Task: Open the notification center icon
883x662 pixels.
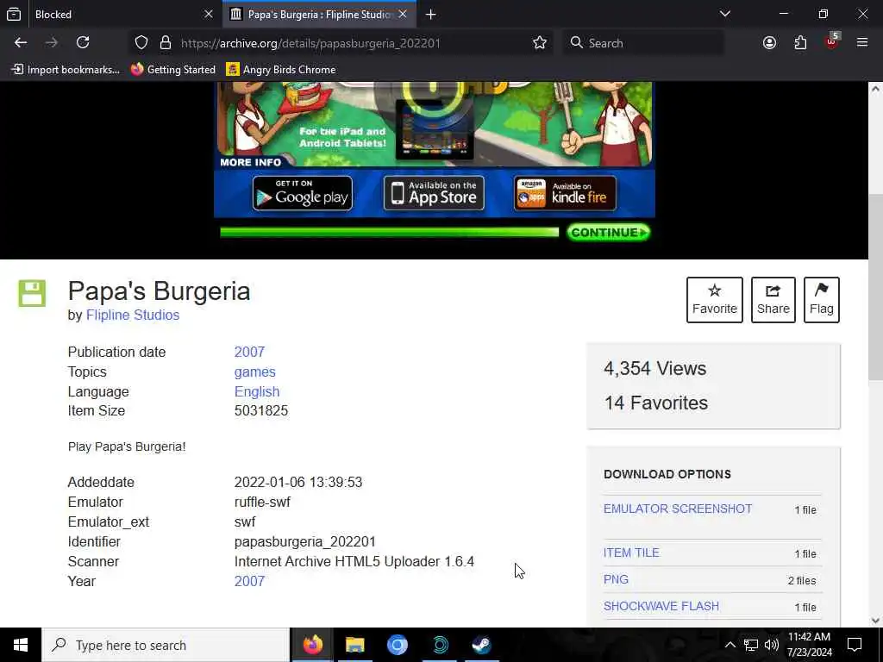Action: 855,645
